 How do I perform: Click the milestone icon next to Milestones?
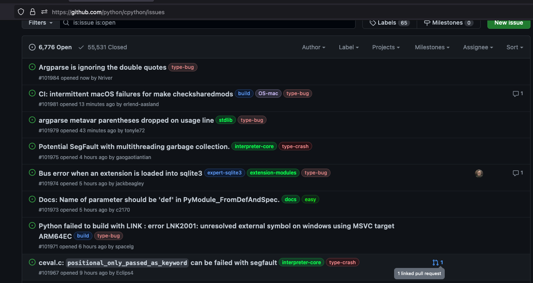(x=427, y=23)
